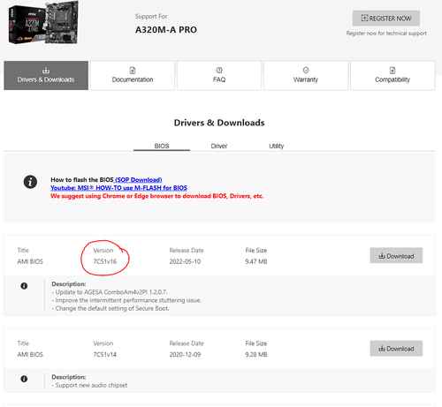Click the A320M-A PRO motherboard product image

tap(43, 23)
